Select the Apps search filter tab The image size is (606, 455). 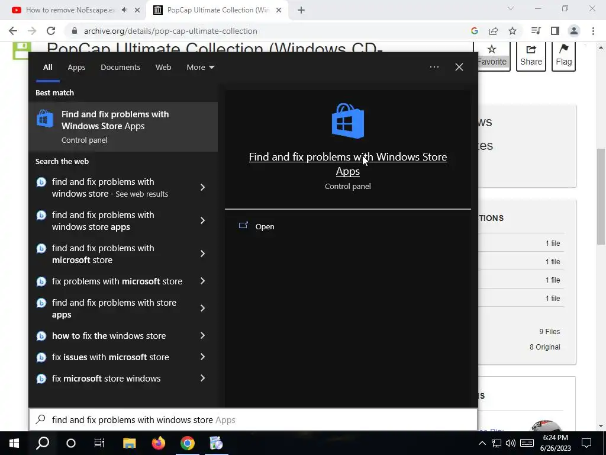click(x=76, y=68)
